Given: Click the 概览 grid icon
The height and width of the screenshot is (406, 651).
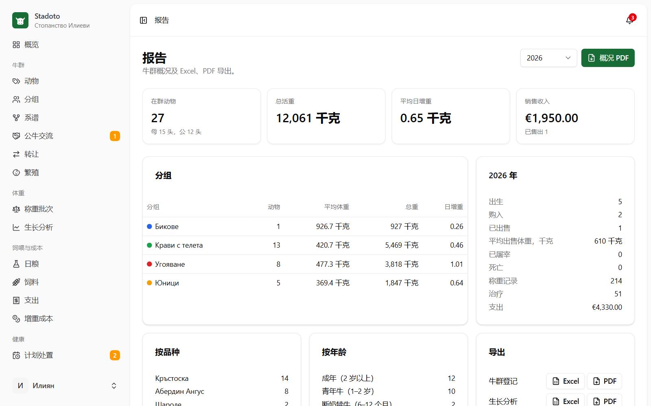Looking at the screenshot, I should click(x=16, y=45).
